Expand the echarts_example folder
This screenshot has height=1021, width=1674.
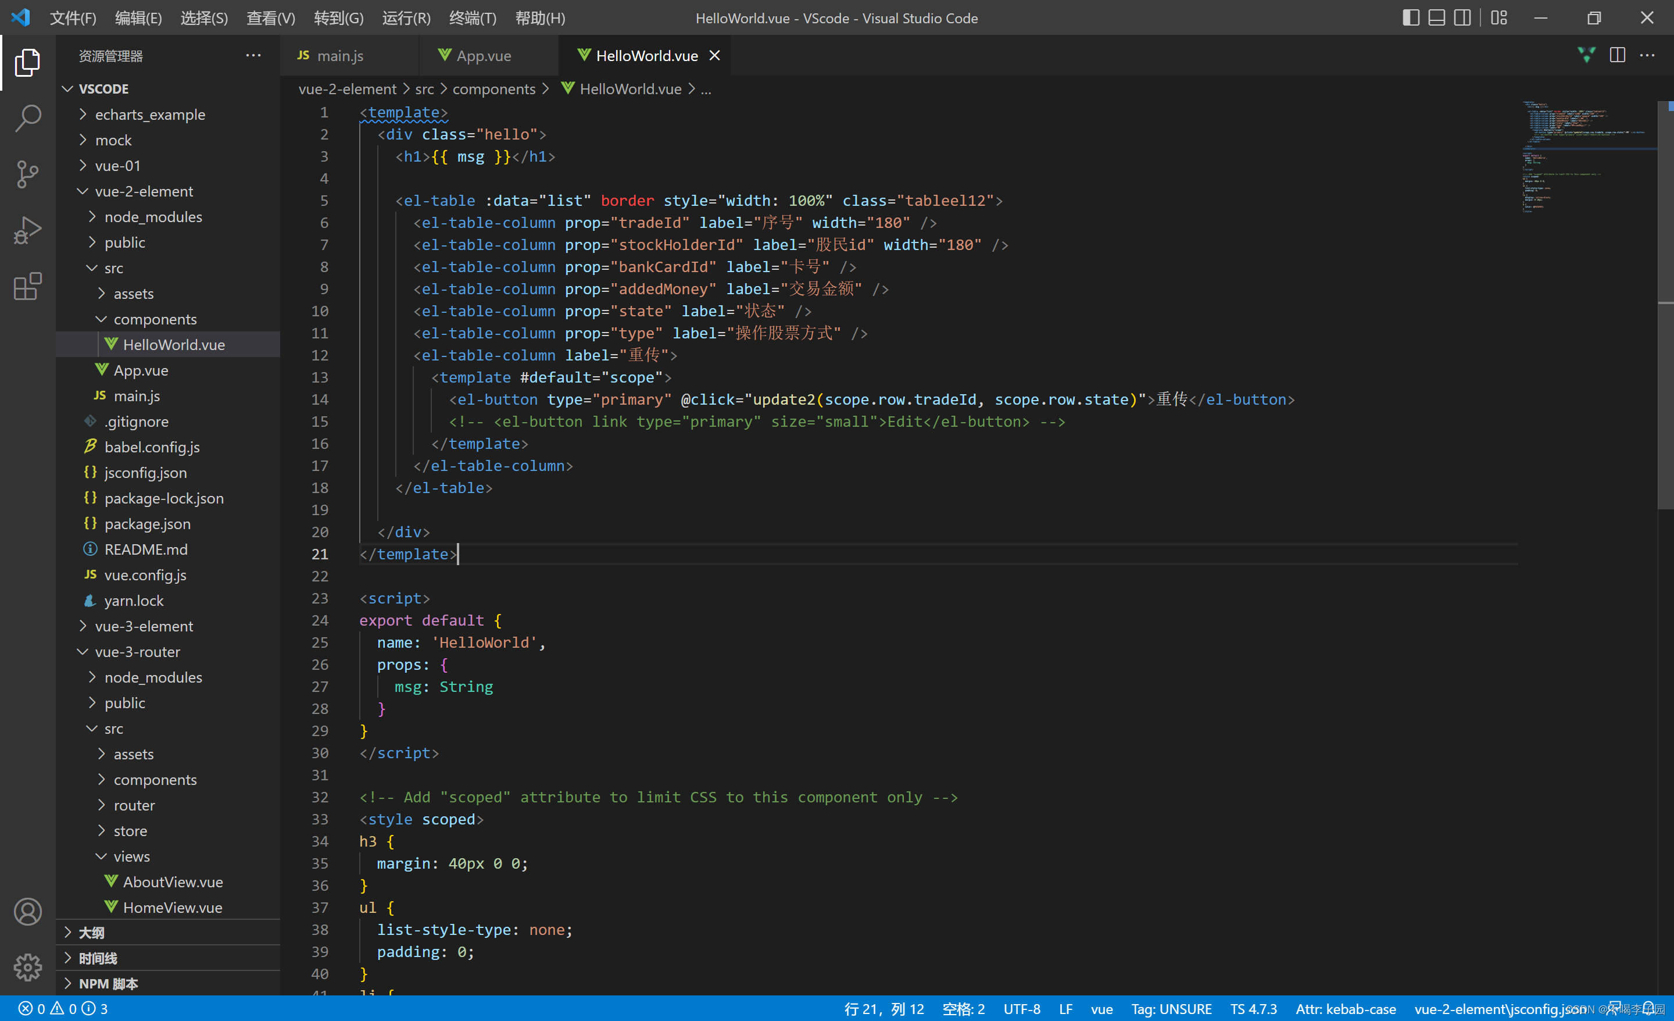[x=149, y=114]
